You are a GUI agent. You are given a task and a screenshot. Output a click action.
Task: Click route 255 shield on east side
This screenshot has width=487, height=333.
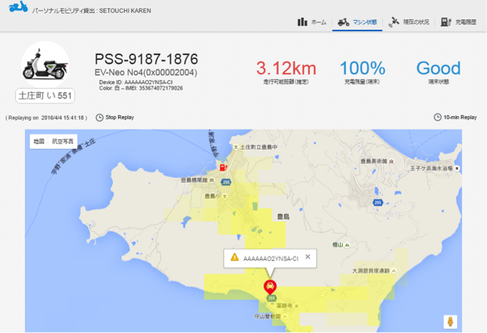pos(378,203)
